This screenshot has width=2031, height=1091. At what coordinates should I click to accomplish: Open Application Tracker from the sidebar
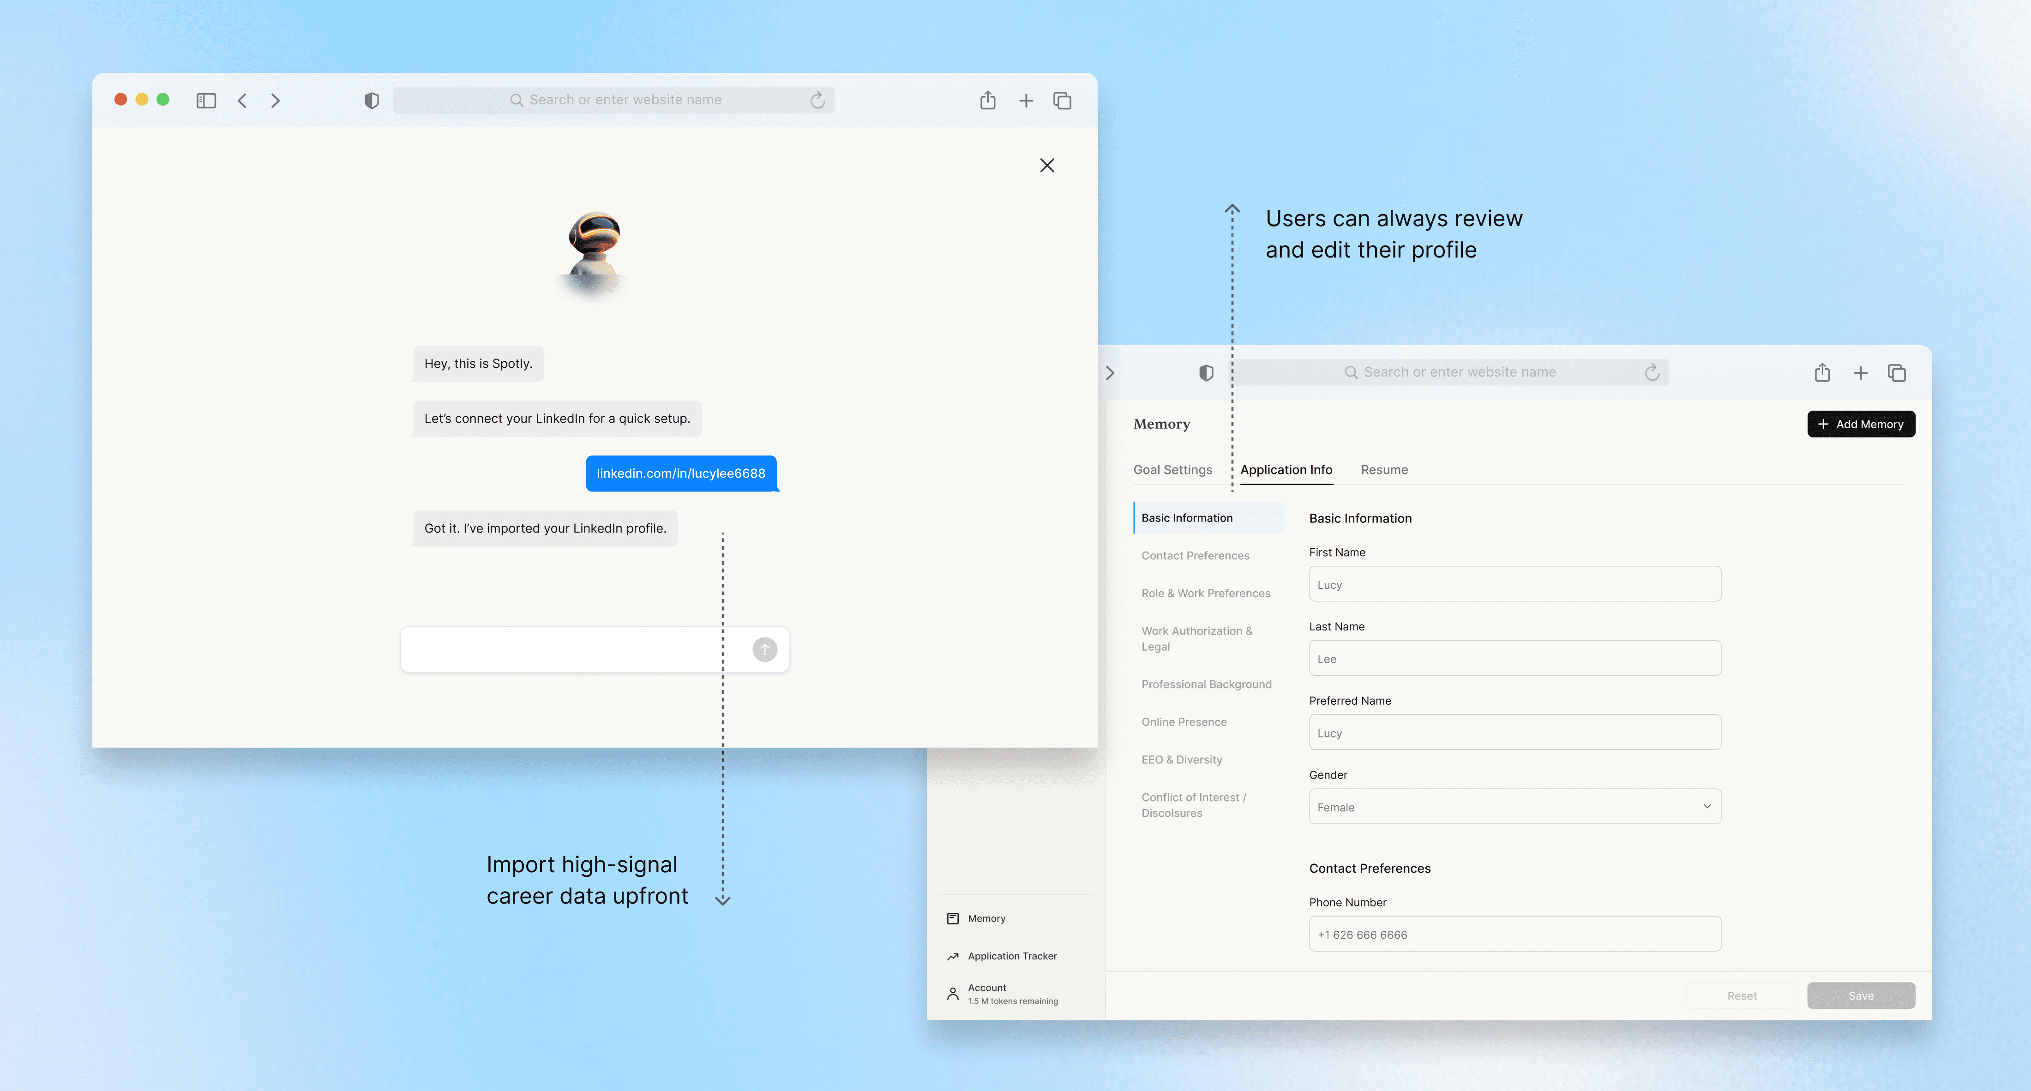point(1011,955)
